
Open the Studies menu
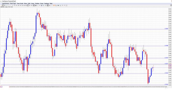pyautogui.click(x=37, y=4)
